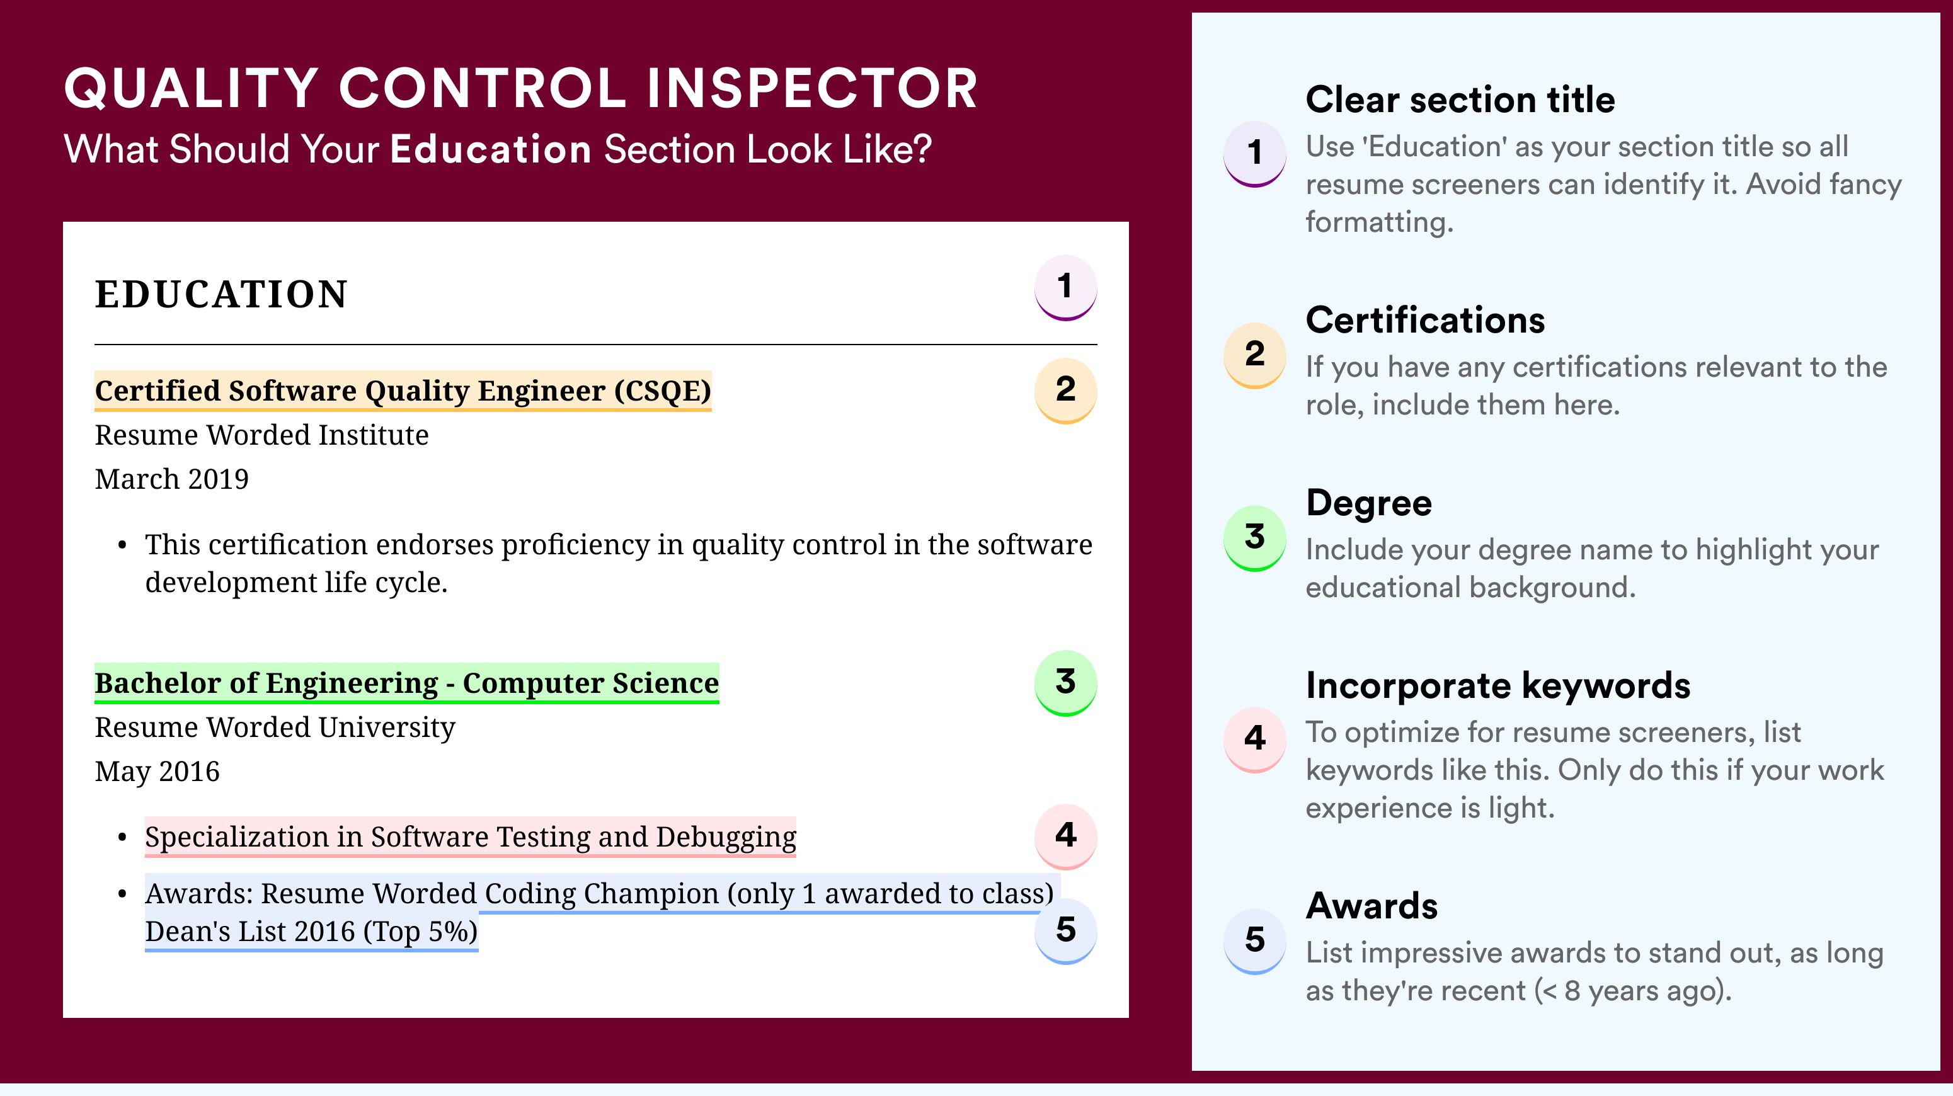Click the number 4 badge next to Incorporate keywords
Image resolution: width=1953 pixels, height=1096 pixels.
tap(1254, 739)
